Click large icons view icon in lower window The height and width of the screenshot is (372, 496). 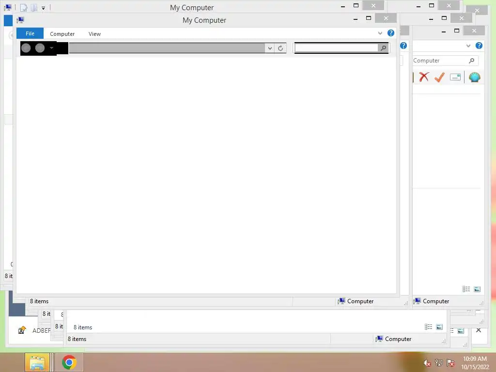[439, 327]
